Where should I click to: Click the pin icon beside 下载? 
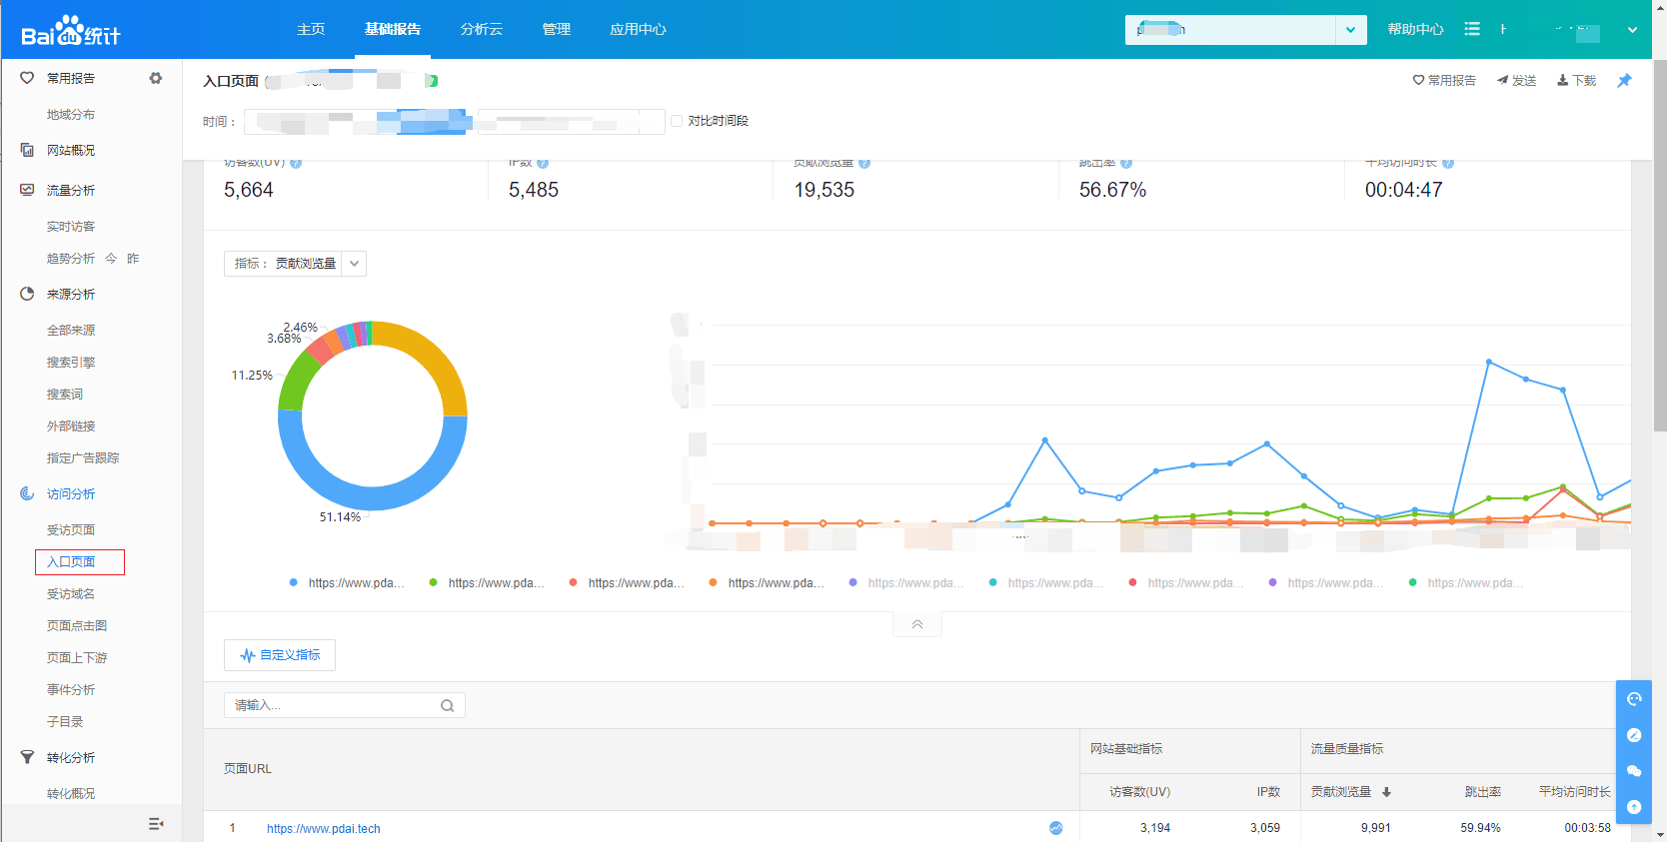click(1624, 81)
